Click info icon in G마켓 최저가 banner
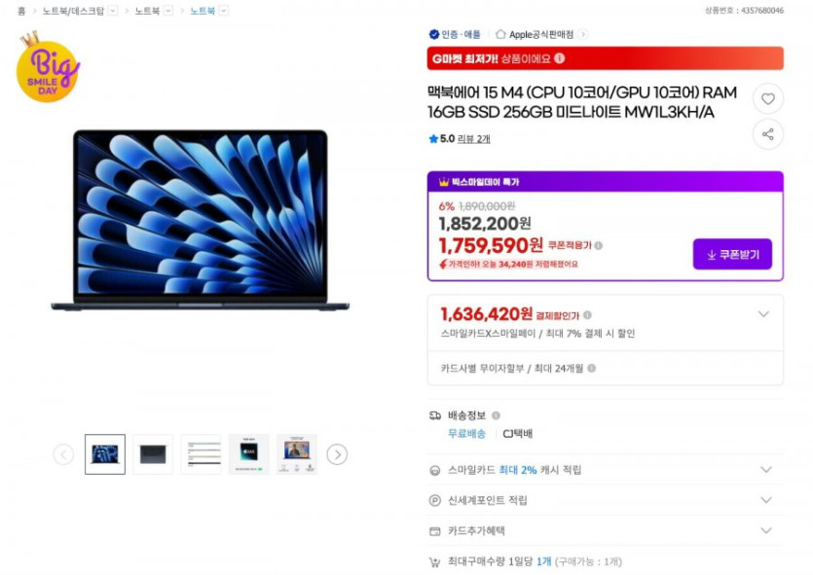Screen dimensions: 813x575 560,58
